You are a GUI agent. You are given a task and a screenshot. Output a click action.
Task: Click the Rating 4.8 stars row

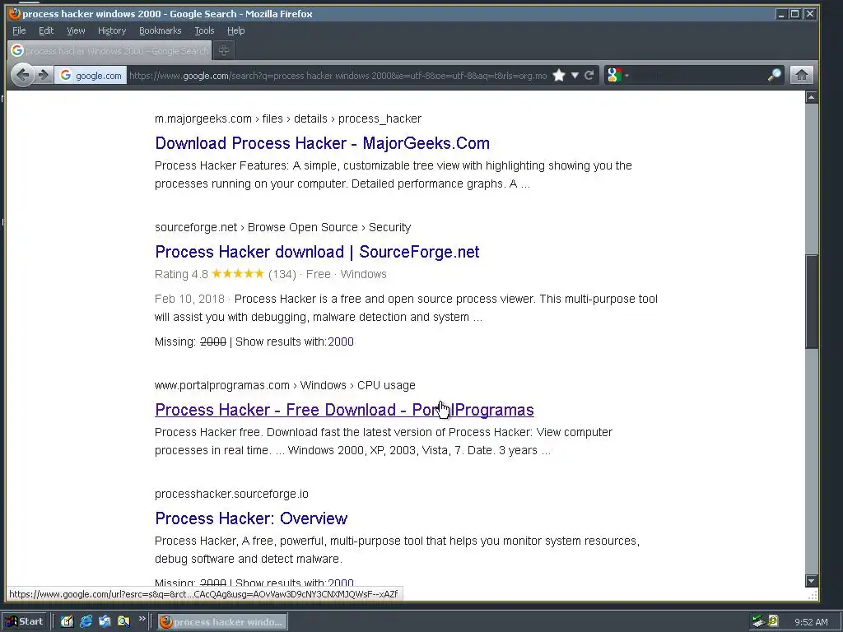(270, 274)
